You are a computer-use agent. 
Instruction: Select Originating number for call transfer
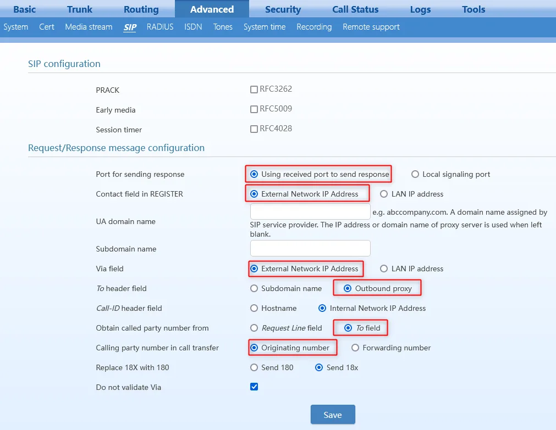254,348
